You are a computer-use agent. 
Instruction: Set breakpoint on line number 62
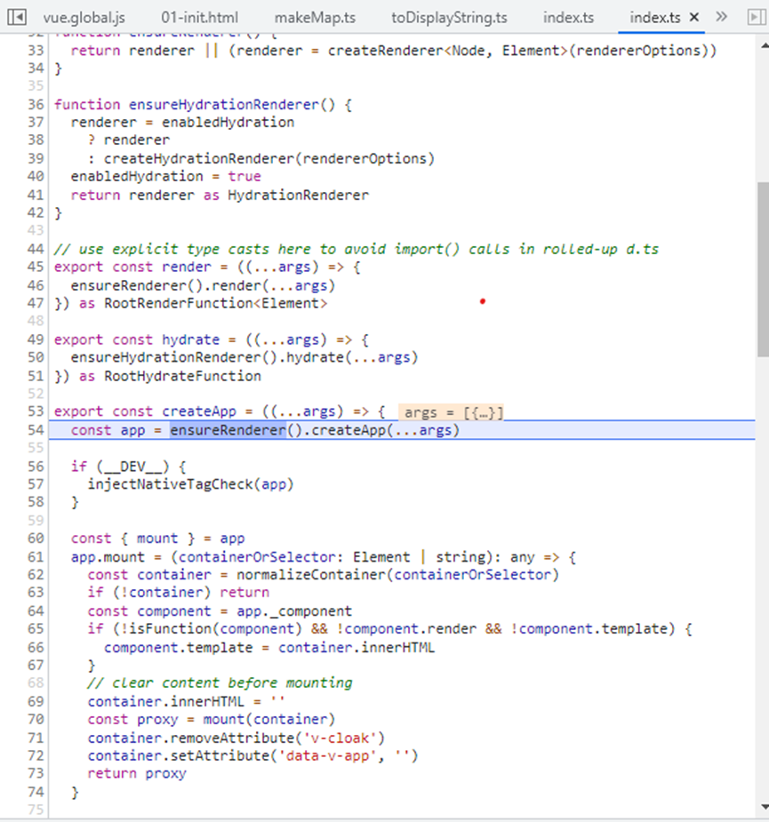[36, 575]
